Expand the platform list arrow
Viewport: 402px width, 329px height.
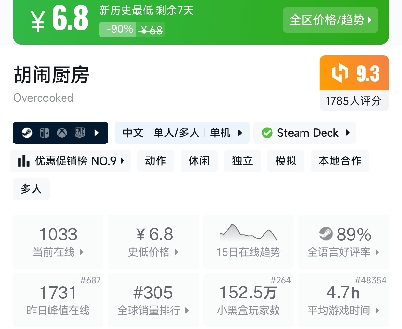pyautogui.click(x=97, y=133)
